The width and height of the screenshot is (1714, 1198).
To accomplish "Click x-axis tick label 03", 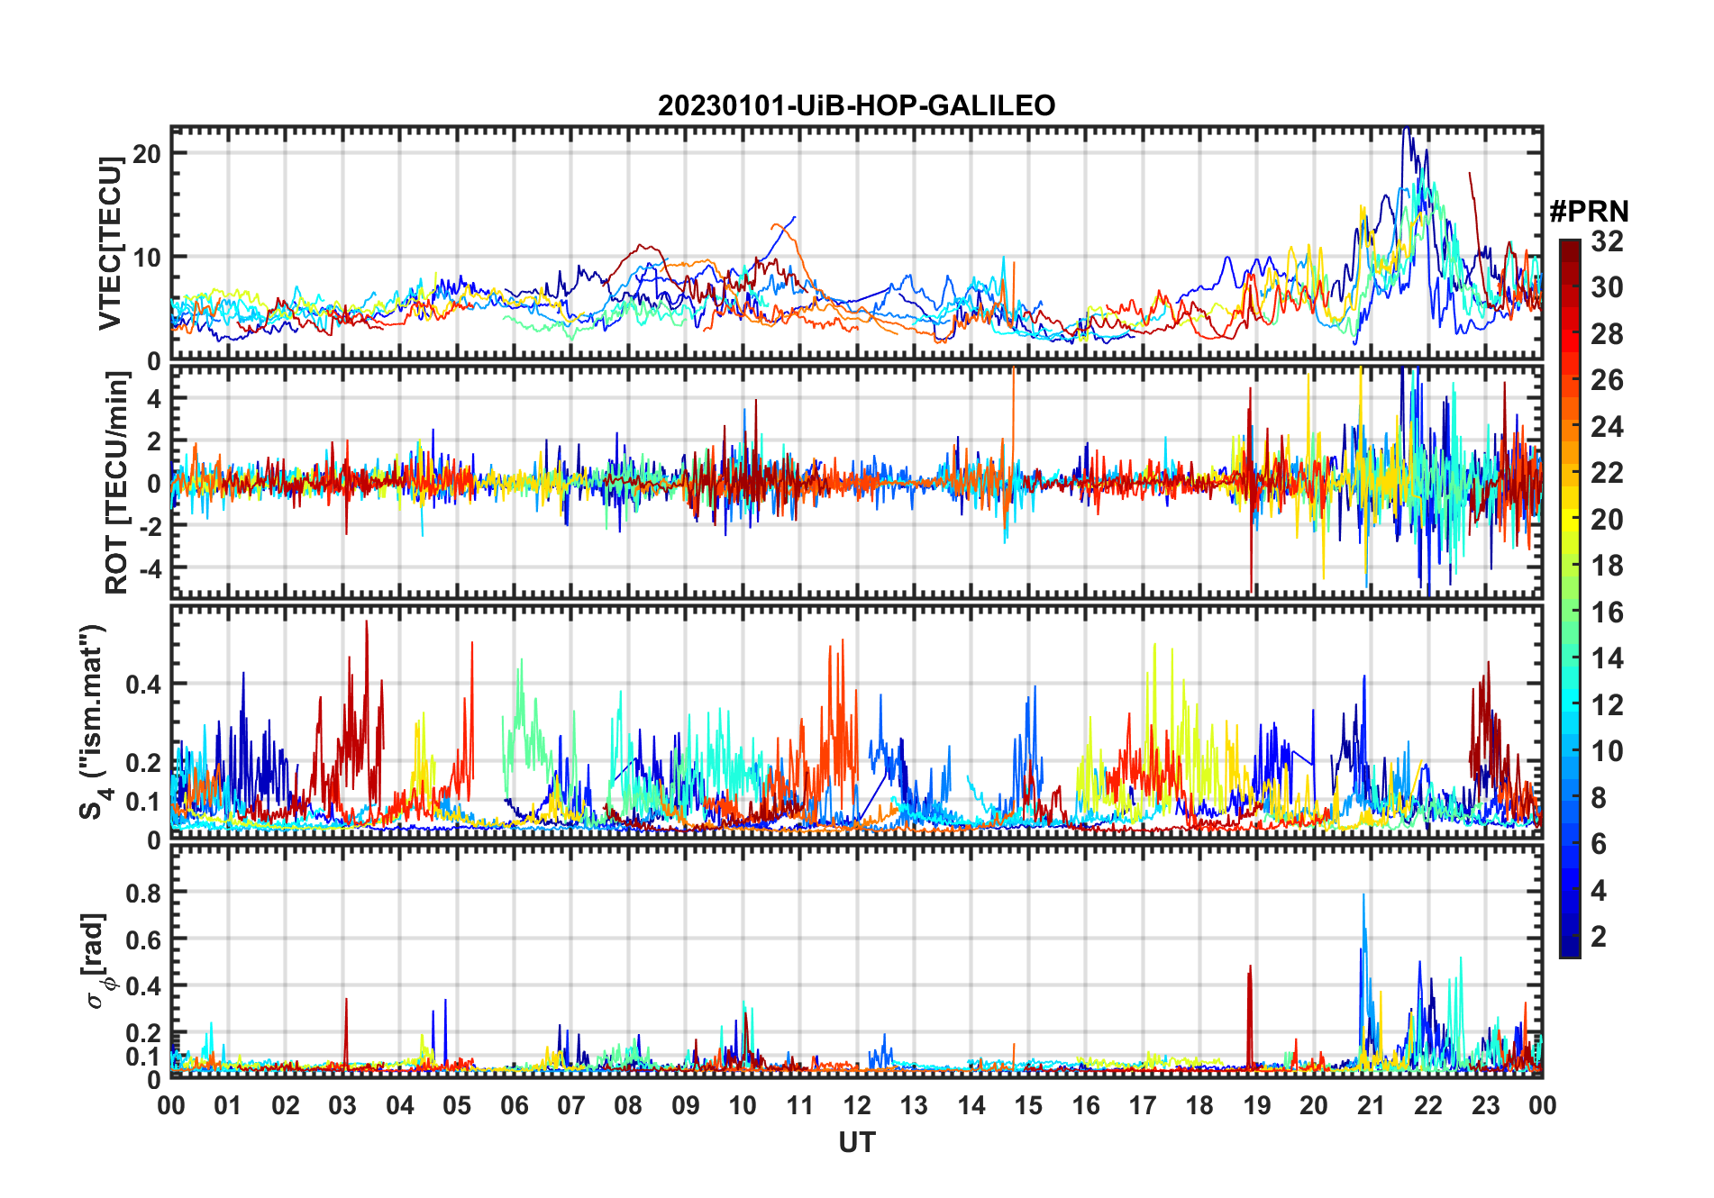I will point(342,1106).
